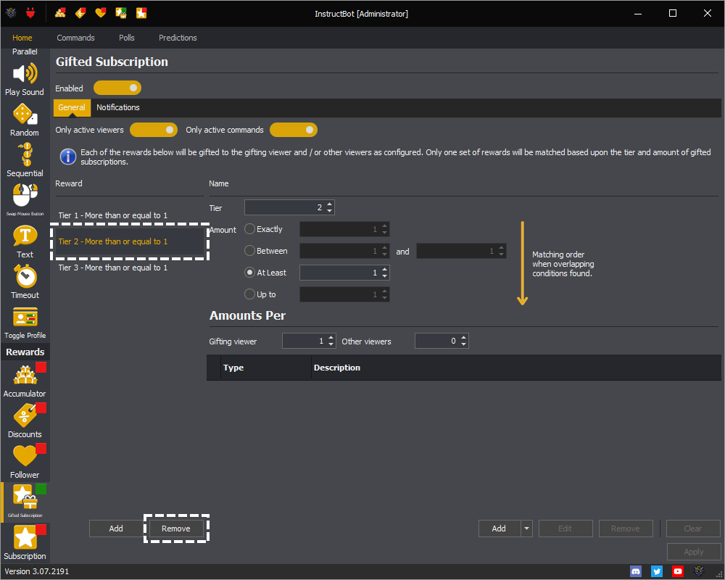Open the Add button dropdown arrow
Screen dimensions: 725x580
pyautogui.click(x=526, y=529)
